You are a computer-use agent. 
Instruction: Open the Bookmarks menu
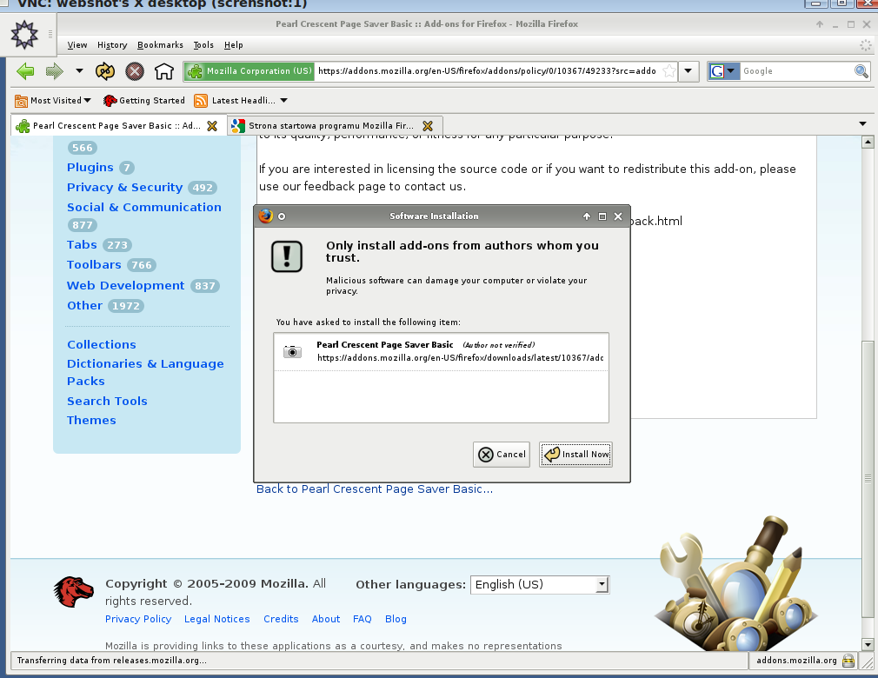point(160,45)
